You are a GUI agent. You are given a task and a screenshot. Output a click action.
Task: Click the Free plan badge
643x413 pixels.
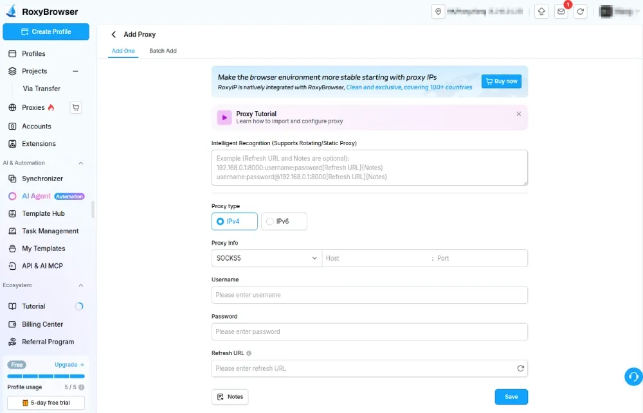pyautogui.click(x=17, y=365)
